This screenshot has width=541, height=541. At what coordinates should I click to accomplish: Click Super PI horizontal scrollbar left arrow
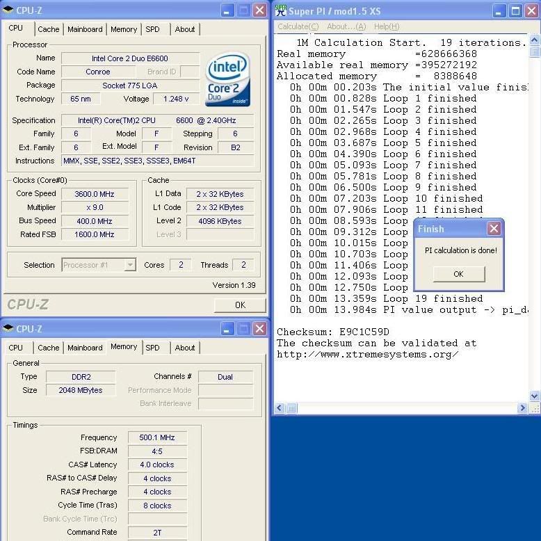(280, 408)
